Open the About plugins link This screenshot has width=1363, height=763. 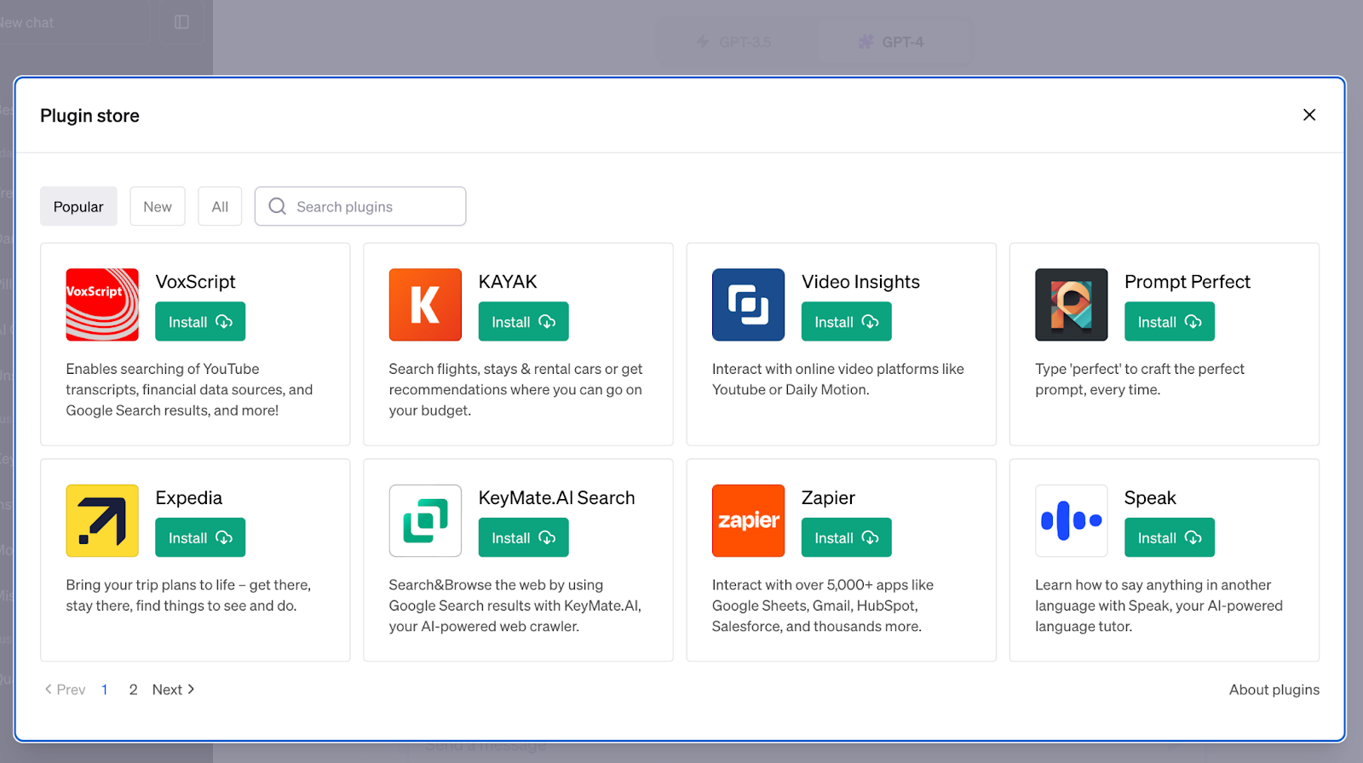point(1274,690)
